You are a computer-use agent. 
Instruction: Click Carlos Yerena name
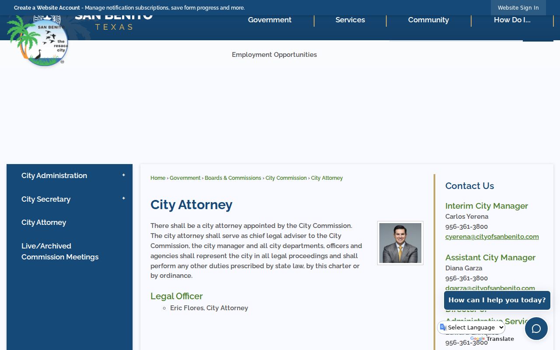point(467,217)
